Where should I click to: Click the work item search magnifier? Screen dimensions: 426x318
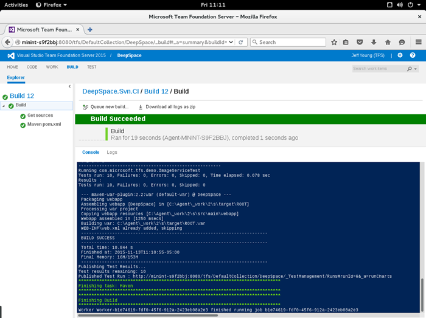410,69
